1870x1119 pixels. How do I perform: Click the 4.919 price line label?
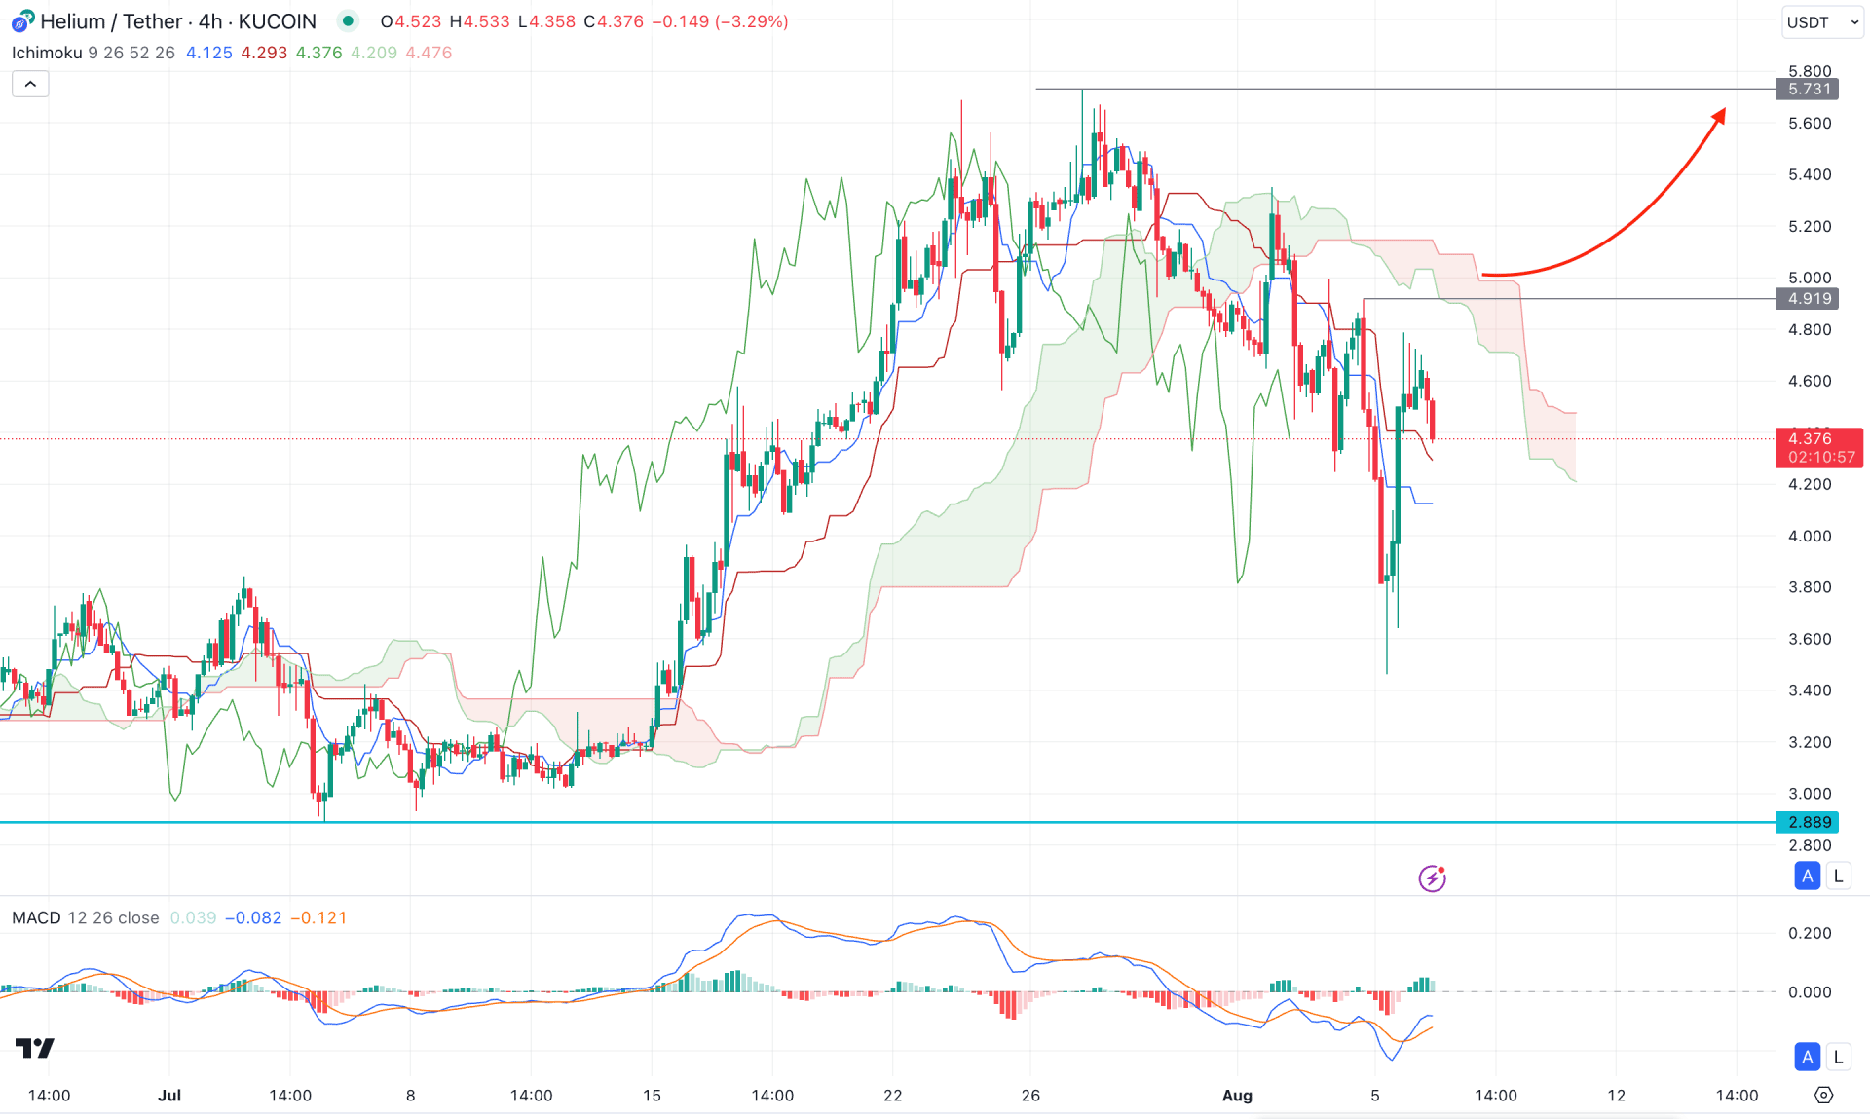(1809, 298)
